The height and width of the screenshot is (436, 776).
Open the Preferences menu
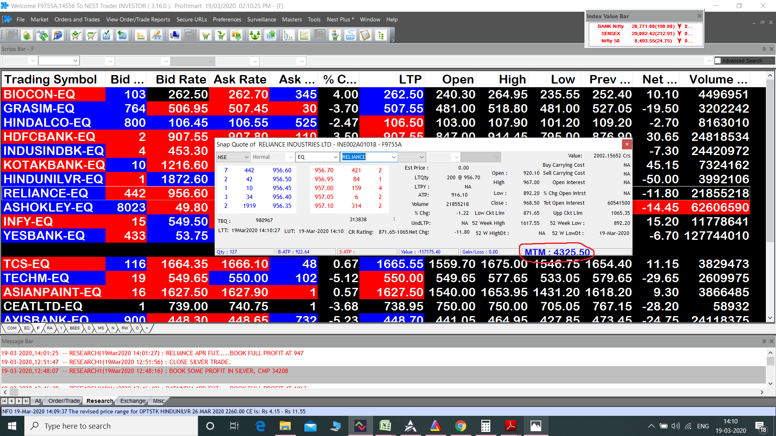[x=227, y=19]
